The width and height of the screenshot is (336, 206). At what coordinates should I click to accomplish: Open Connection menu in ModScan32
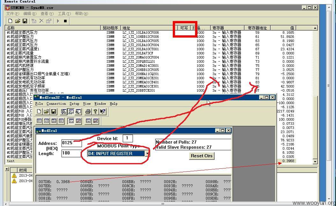click(56, 103)
